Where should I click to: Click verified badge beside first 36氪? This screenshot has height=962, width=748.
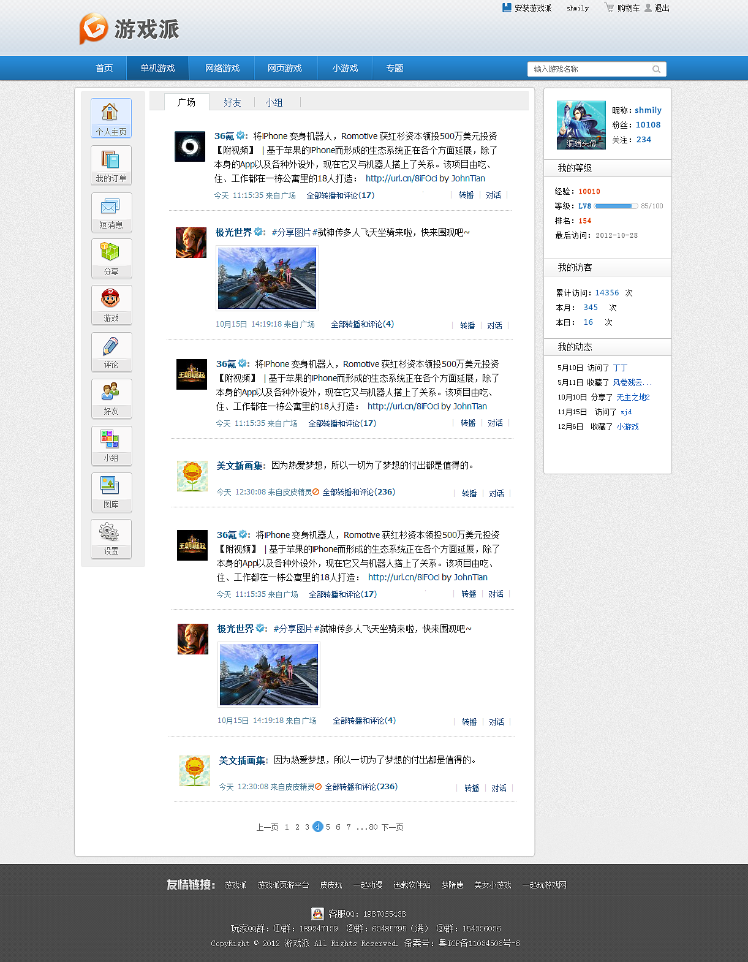[x=241, y=135]
